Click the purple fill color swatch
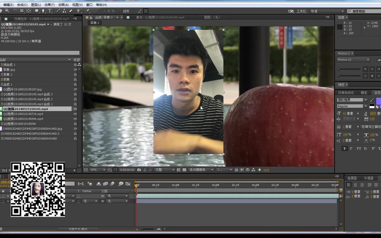This screenshot has width=381, height=238. pos(378,101)
